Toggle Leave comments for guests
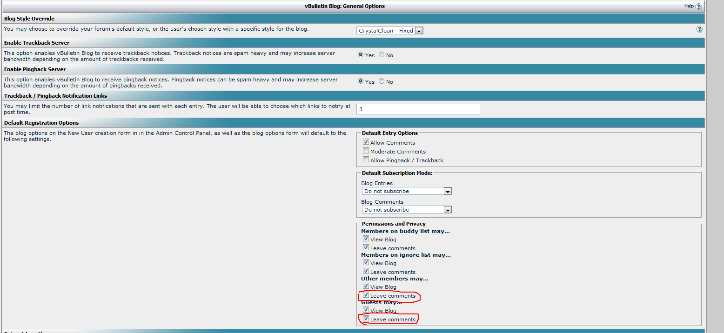This screenshot has width=724, height=333. 366,319
